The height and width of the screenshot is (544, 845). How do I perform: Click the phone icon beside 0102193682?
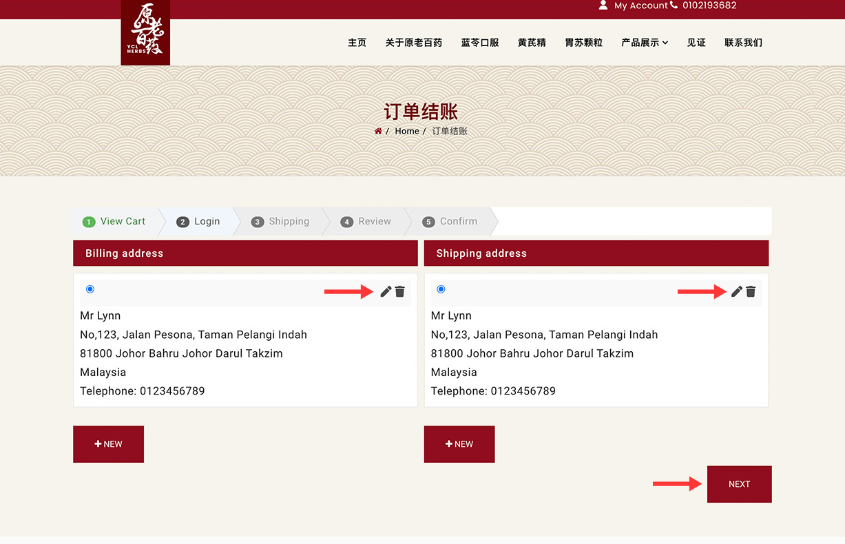click(x=674, y=6)
